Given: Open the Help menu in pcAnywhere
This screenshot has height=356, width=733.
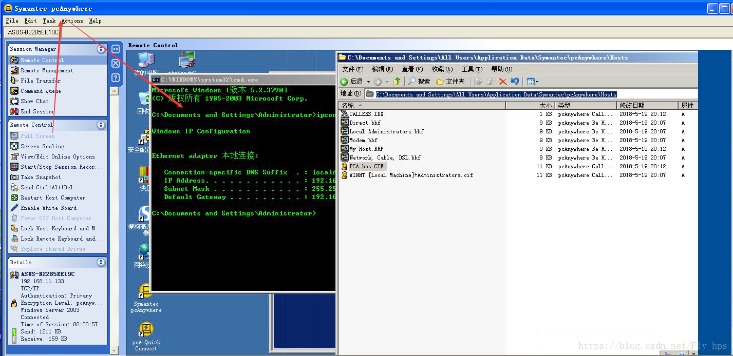Looking at the screenshot, I should coord(95,21).
